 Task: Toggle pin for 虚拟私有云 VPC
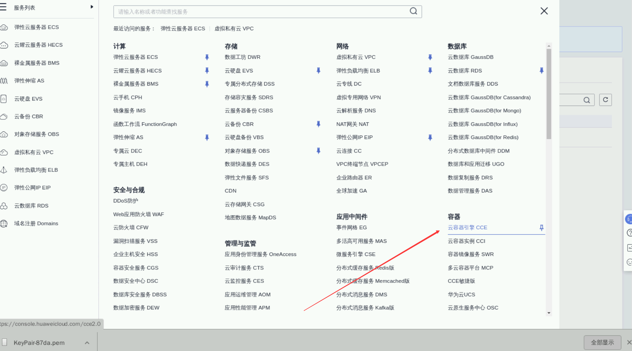coord(430,57)
